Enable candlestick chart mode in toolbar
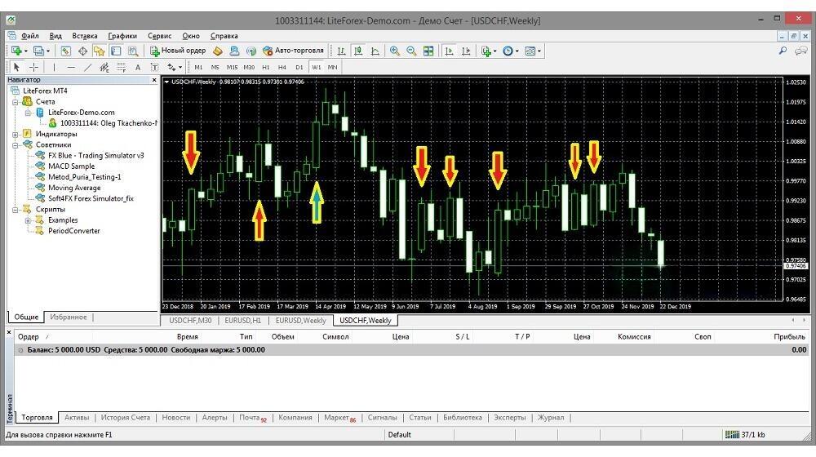Screen dimensions: 816x457 coord(358,51)
